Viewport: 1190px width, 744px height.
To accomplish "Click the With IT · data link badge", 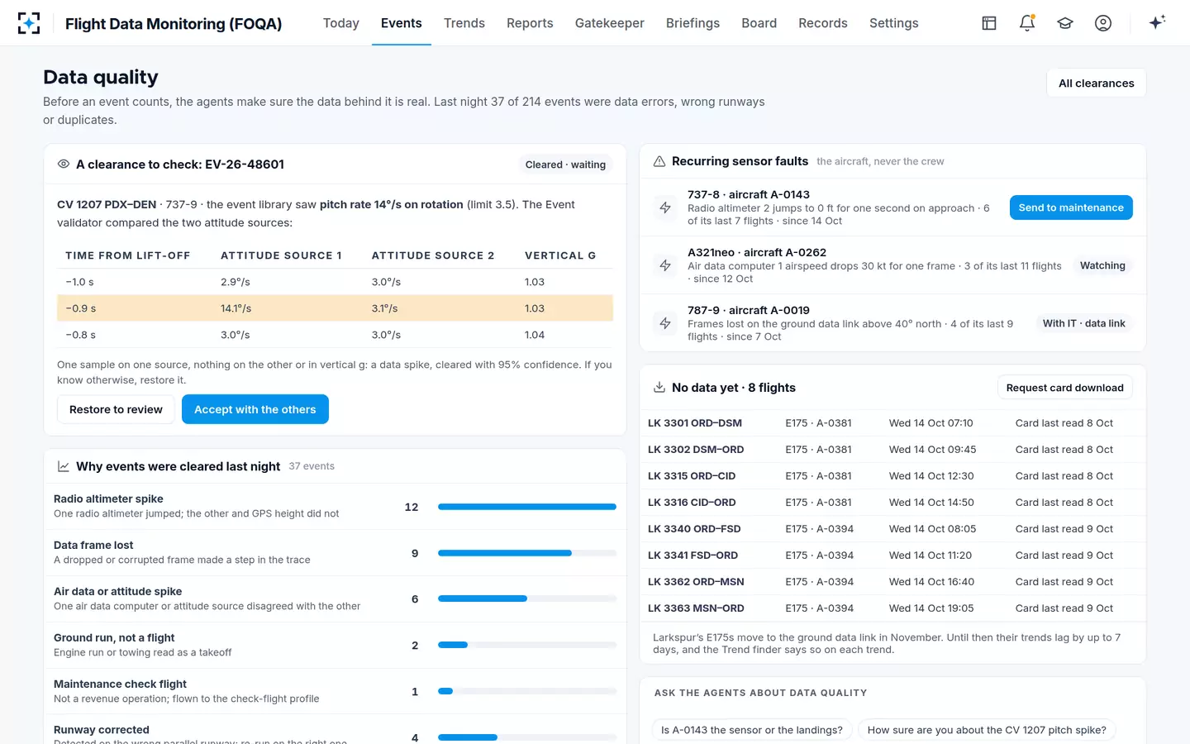I will pos(1083,323).
